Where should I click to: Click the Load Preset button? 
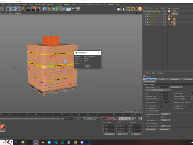click(x=151, y=129)
